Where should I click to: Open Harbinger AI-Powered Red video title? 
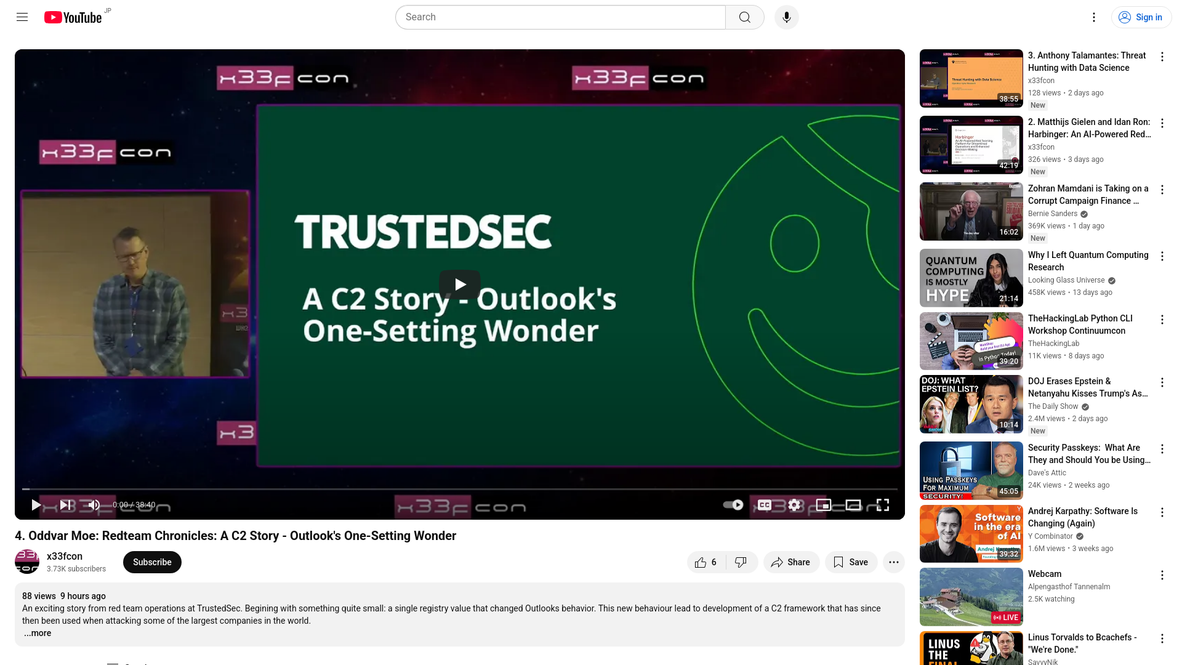tap(1089, 128)
